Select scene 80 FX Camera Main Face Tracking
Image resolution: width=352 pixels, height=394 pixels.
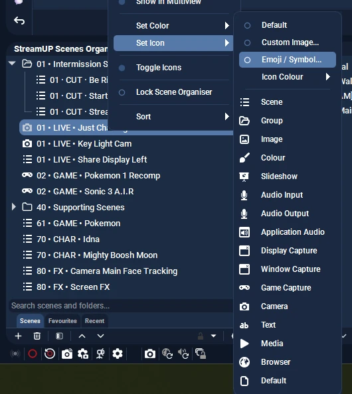[x=126, y=271]
